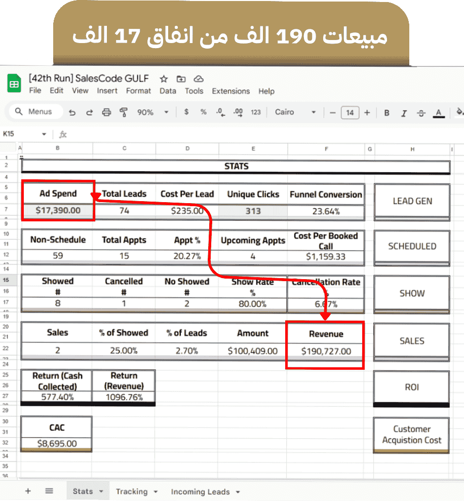Switch to the Tracking sheet tab
Viewport: 464px width, 501px height.
131,491
